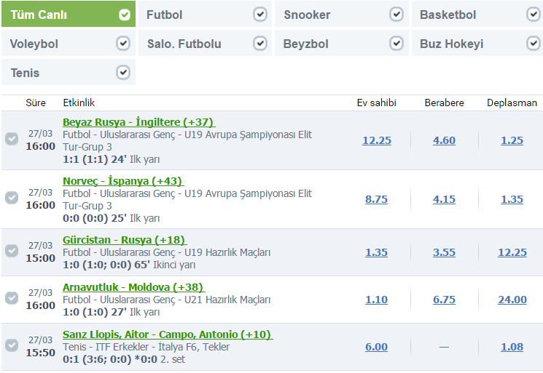This screenshot has width=543, height=373.
Task: Click the Deplasman column header
Action: click(x=512, y=103)
